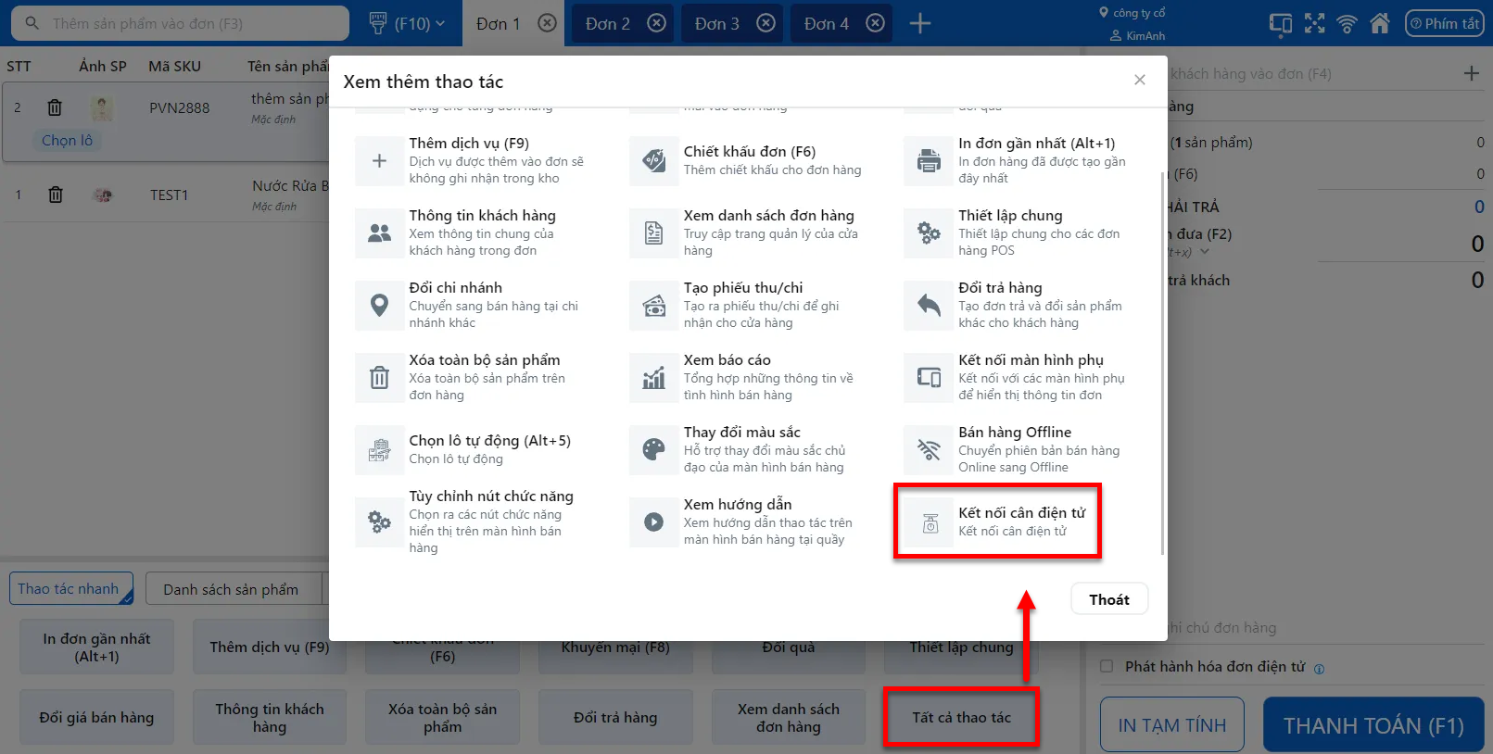Image resolution: width=1493 pixels, height=754 pixels.
Task: Click the IN TẠM TÍNH button
Action: [1172, 725]
